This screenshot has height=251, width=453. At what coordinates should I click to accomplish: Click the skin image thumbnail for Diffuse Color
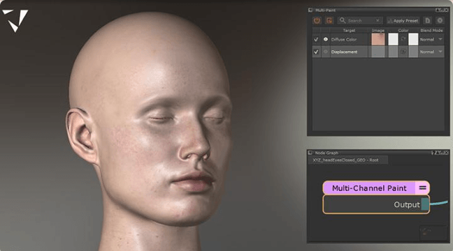378,40
